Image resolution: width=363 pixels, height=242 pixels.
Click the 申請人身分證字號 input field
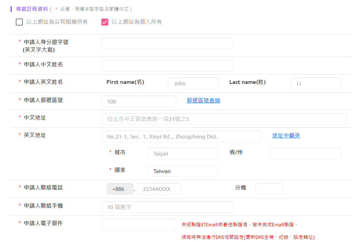[167, 44]
